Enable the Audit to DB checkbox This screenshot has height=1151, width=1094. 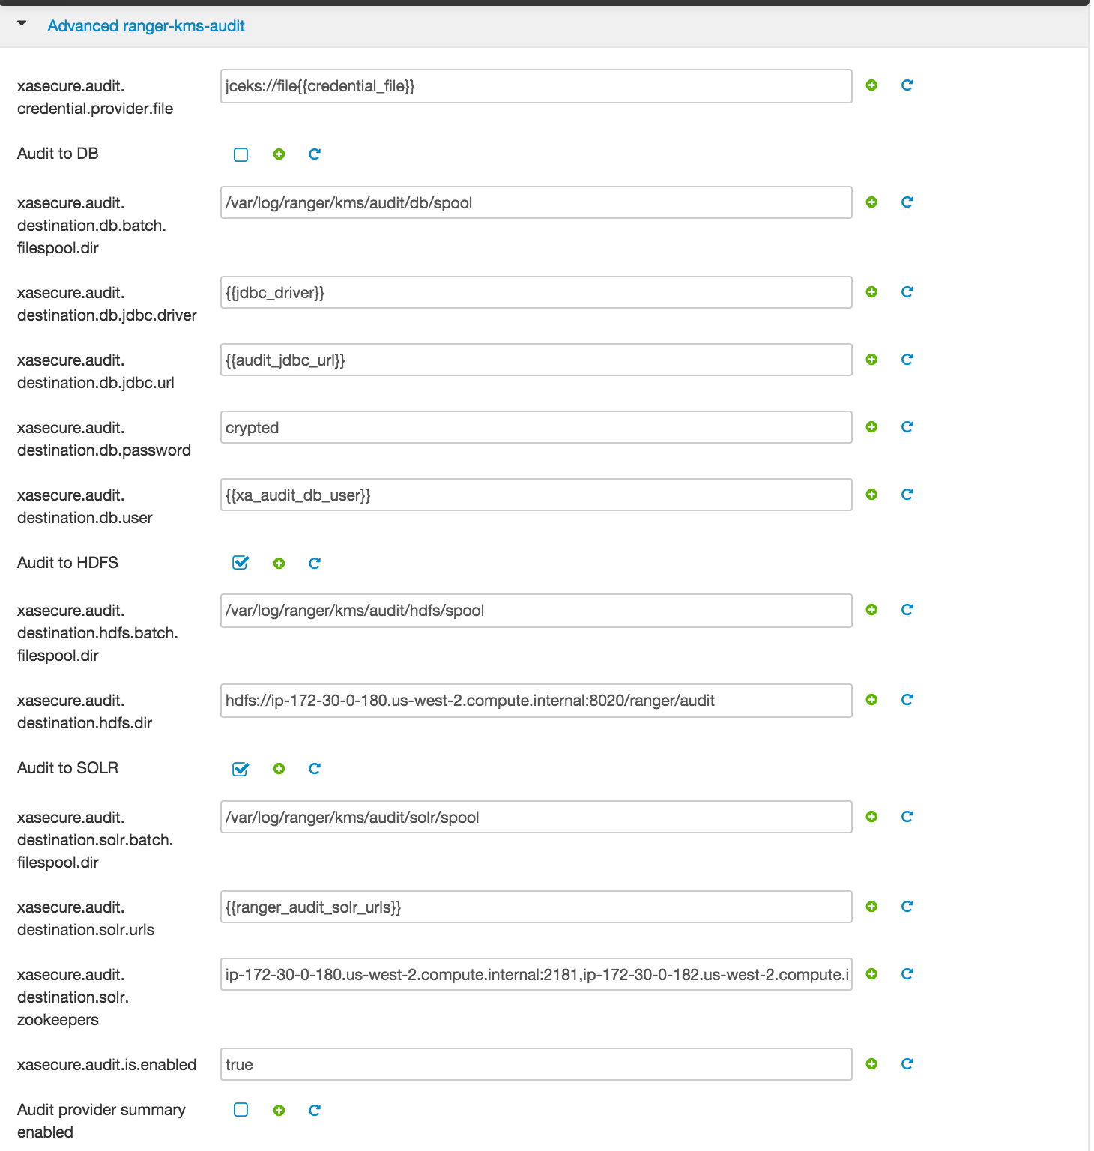tap(241, 154)
